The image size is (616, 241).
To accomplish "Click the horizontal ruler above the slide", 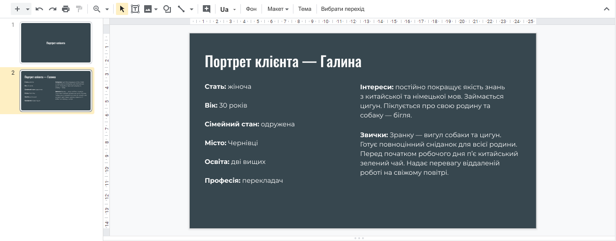I will pos(362,21).
